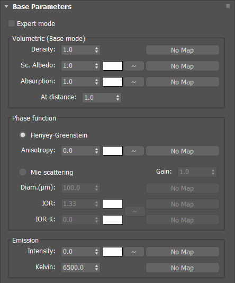Screen dimensions: 235x283
Task: Click the tilde button next to Absorption
Action: pyautogui.click(x=134, y=82)
